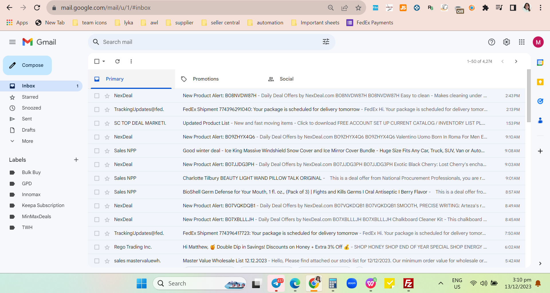Open MinMaxDeals label

pyautogui.click(x=36, y=216)
